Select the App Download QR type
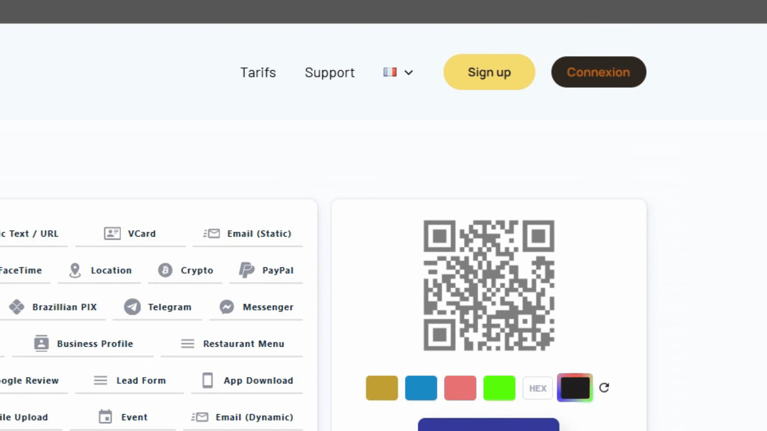 click(247, 381)
